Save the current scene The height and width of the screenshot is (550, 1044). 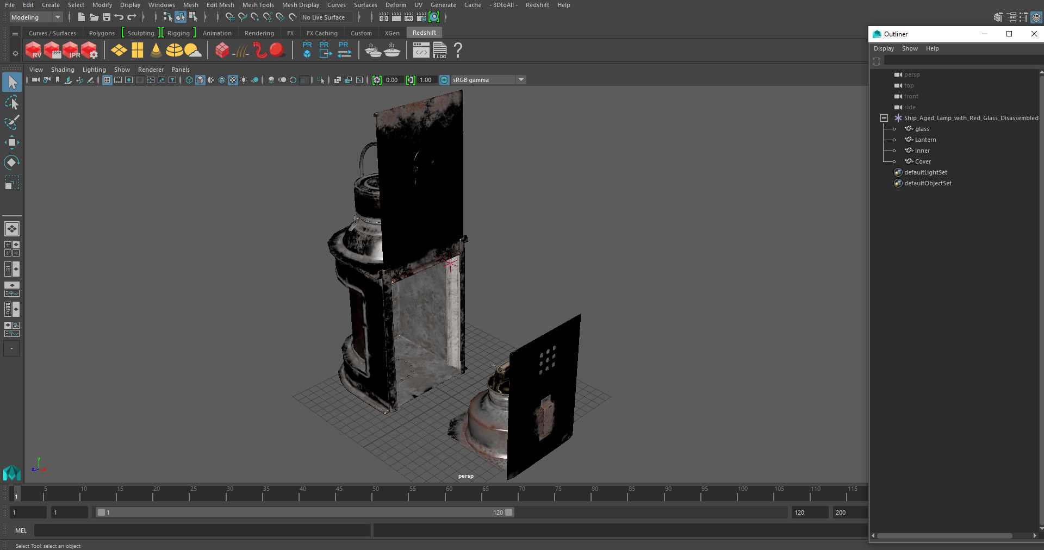pos(106,17)
